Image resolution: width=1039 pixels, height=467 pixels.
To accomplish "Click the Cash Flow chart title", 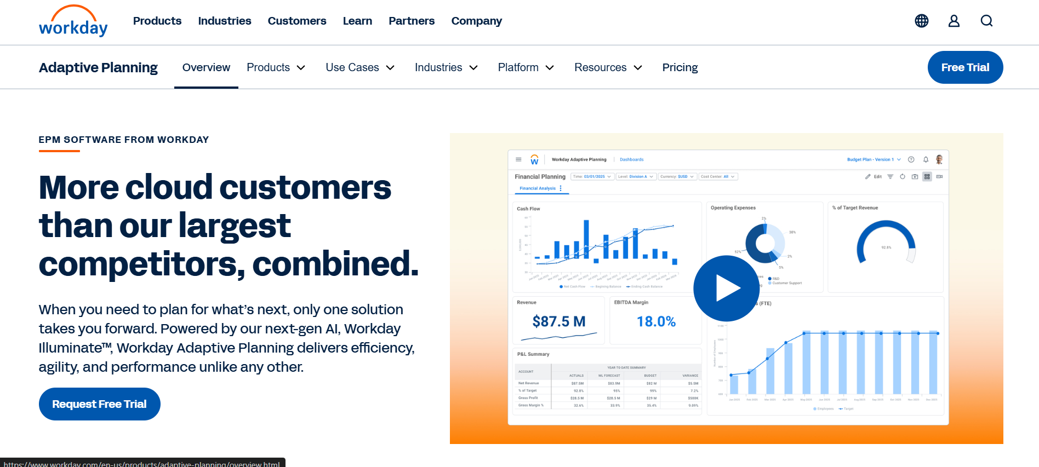I will (528, 209).
